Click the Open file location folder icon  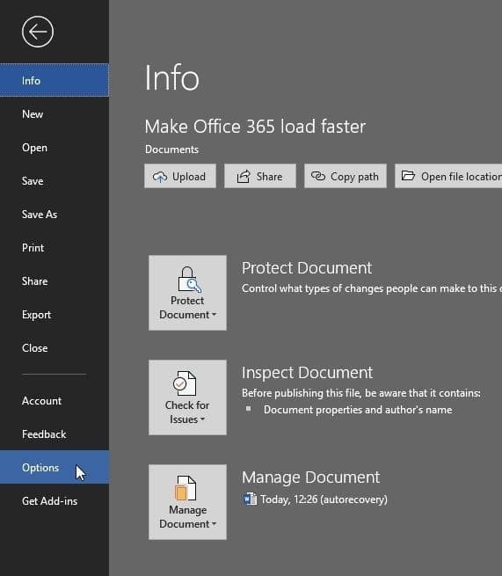pyautogui.click(x=408, y=176)
